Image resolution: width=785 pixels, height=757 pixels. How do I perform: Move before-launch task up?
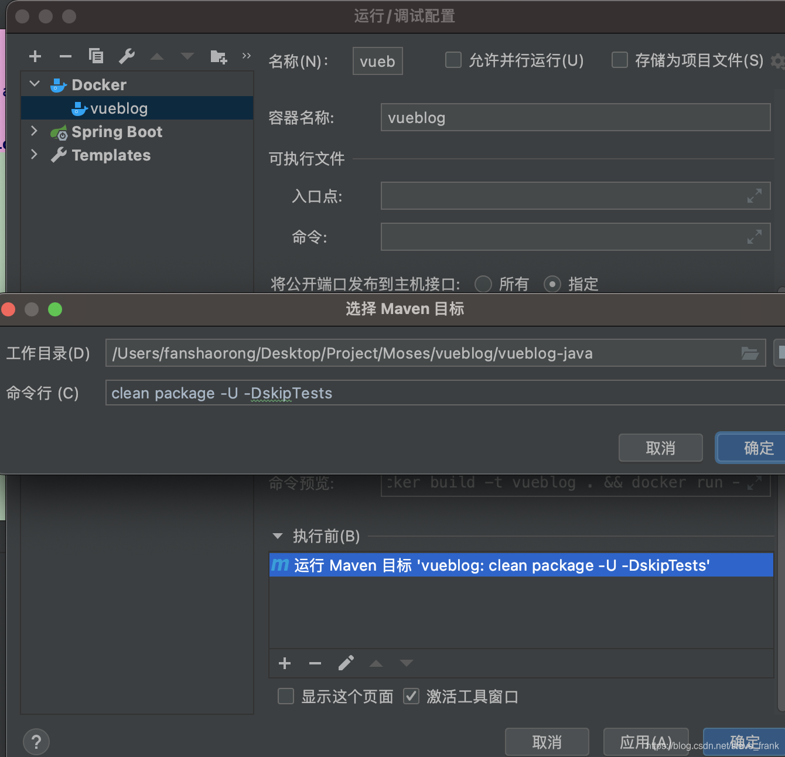tap(376, 664)
